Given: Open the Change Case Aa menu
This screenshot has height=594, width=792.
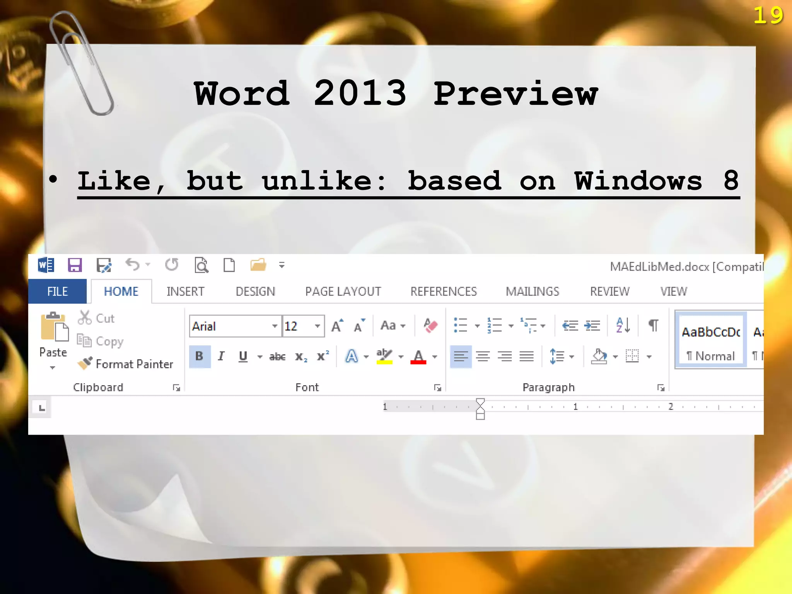Looking at the screenshot, I should 393,326.
